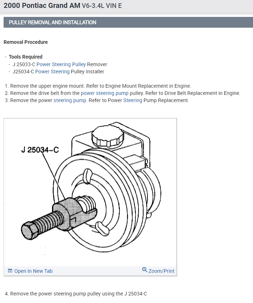The width and height of the screenshot is (253, 303).
Task: Click the V6-3.4L VIN E engine label
Action: click(x=102, y=6)
